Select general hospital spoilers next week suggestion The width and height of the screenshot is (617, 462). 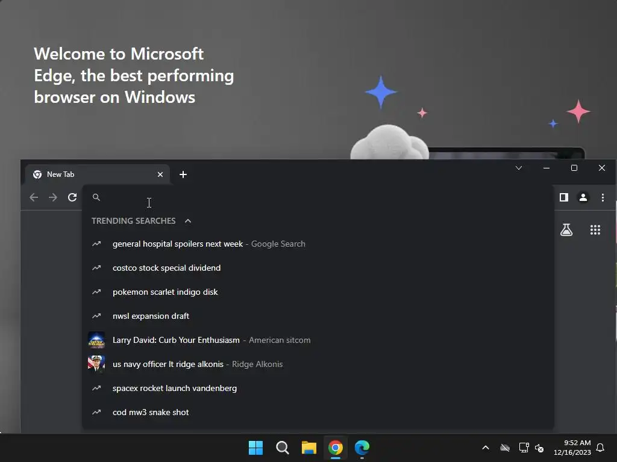(x=318, y=244)
